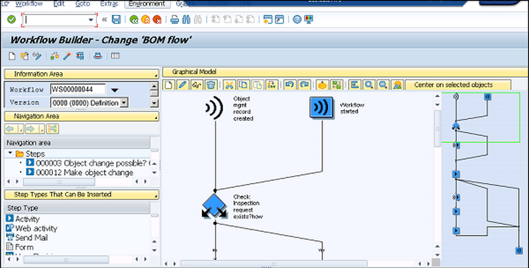
Task: Click the Save disk icon
Action: tap(116, 19)
